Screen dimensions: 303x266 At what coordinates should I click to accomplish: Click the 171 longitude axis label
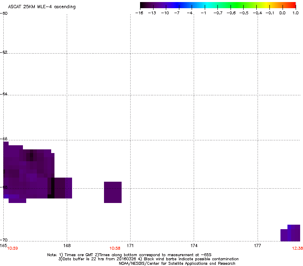130,245
